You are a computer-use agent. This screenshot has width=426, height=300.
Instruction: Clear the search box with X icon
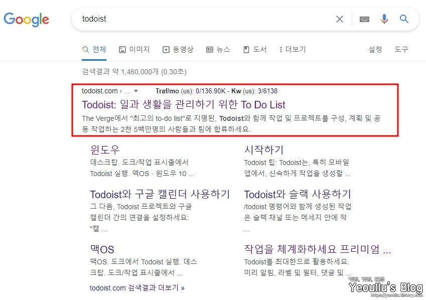pyautogui.click(x=340, y=19)
